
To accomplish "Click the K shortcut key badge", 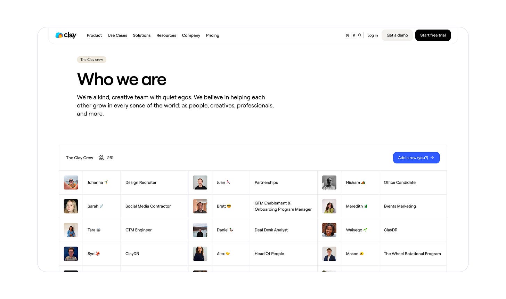I will point(354,35).
